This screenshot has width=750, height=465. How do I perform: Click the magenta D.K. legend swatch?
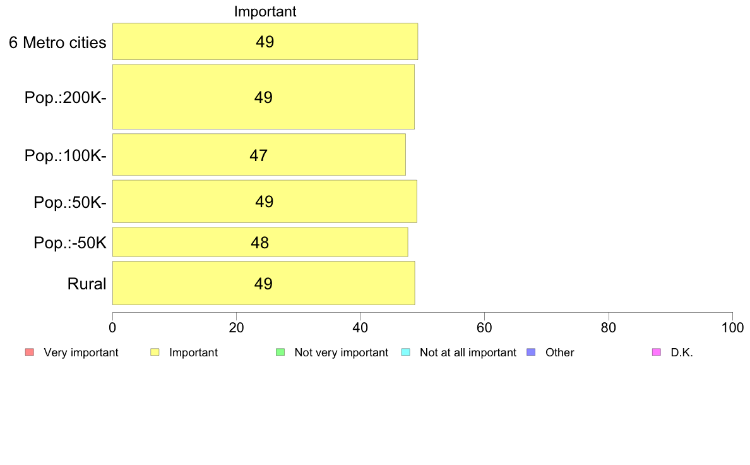(x=657, y=352)
